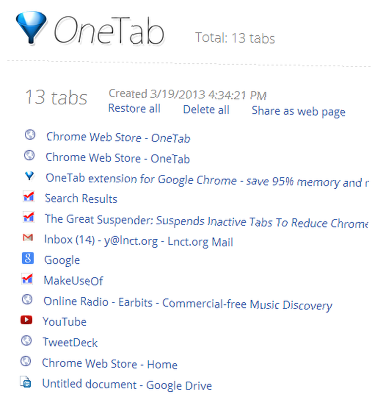Click the globe favicon beside Chrome Web Store - Home
Image resolution: width=372 pixels, height=400 pixels.
coord(26,361)
